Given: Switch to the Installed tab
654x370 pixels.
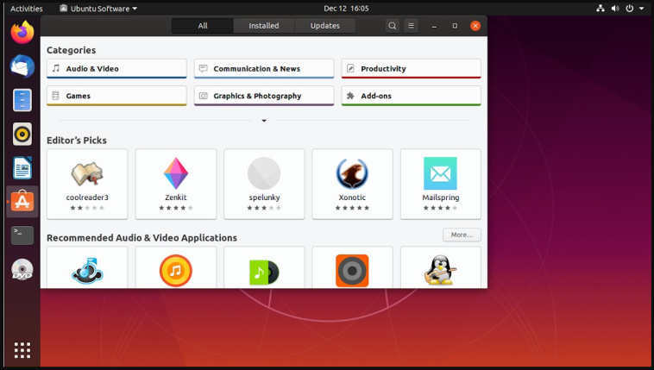Looking at the screenshot, I should pyautogui.click(x=264, y=26).
